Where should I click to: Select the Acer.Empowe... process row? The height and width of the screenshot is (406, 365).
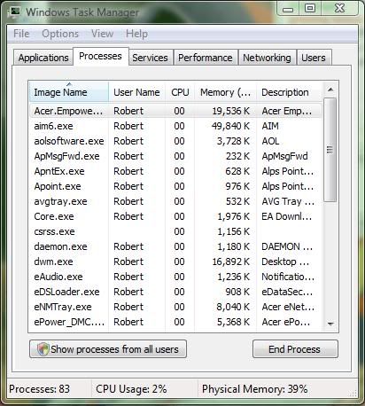(175, 111)
